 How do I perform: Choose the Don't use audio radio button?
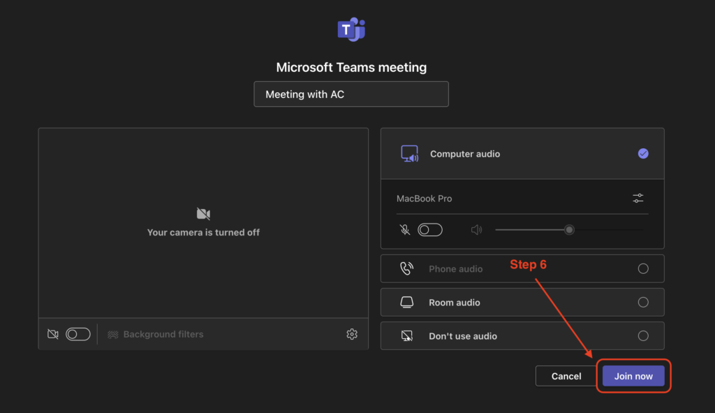tap(643, 336)
